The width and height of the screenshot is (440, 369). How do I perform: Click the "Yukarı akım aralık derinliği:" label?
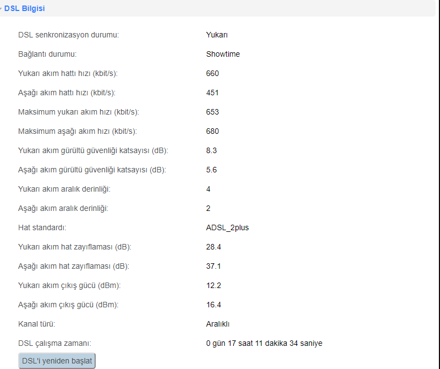coord(64,189)
